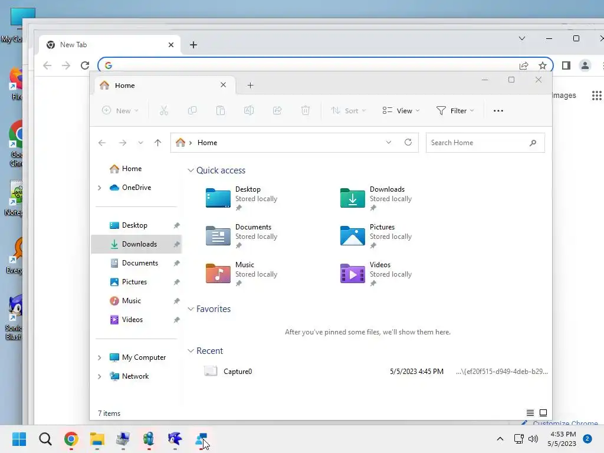Open the Videos folder in Quick access
The width and height of the screenshot is (604, 453).
[x=376, y=274]
